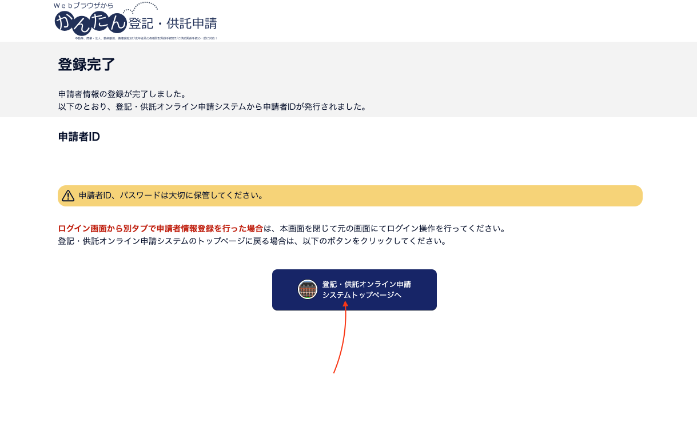Click the かんたん登記・供託申請 site logo
This screenshot has height=438, width=697.
[136, 22]
